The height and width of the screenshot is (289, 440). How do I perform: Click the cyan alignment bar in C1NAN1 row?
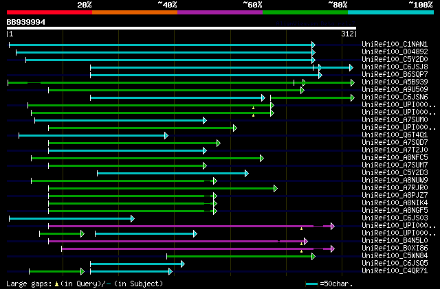pos(162,45)
